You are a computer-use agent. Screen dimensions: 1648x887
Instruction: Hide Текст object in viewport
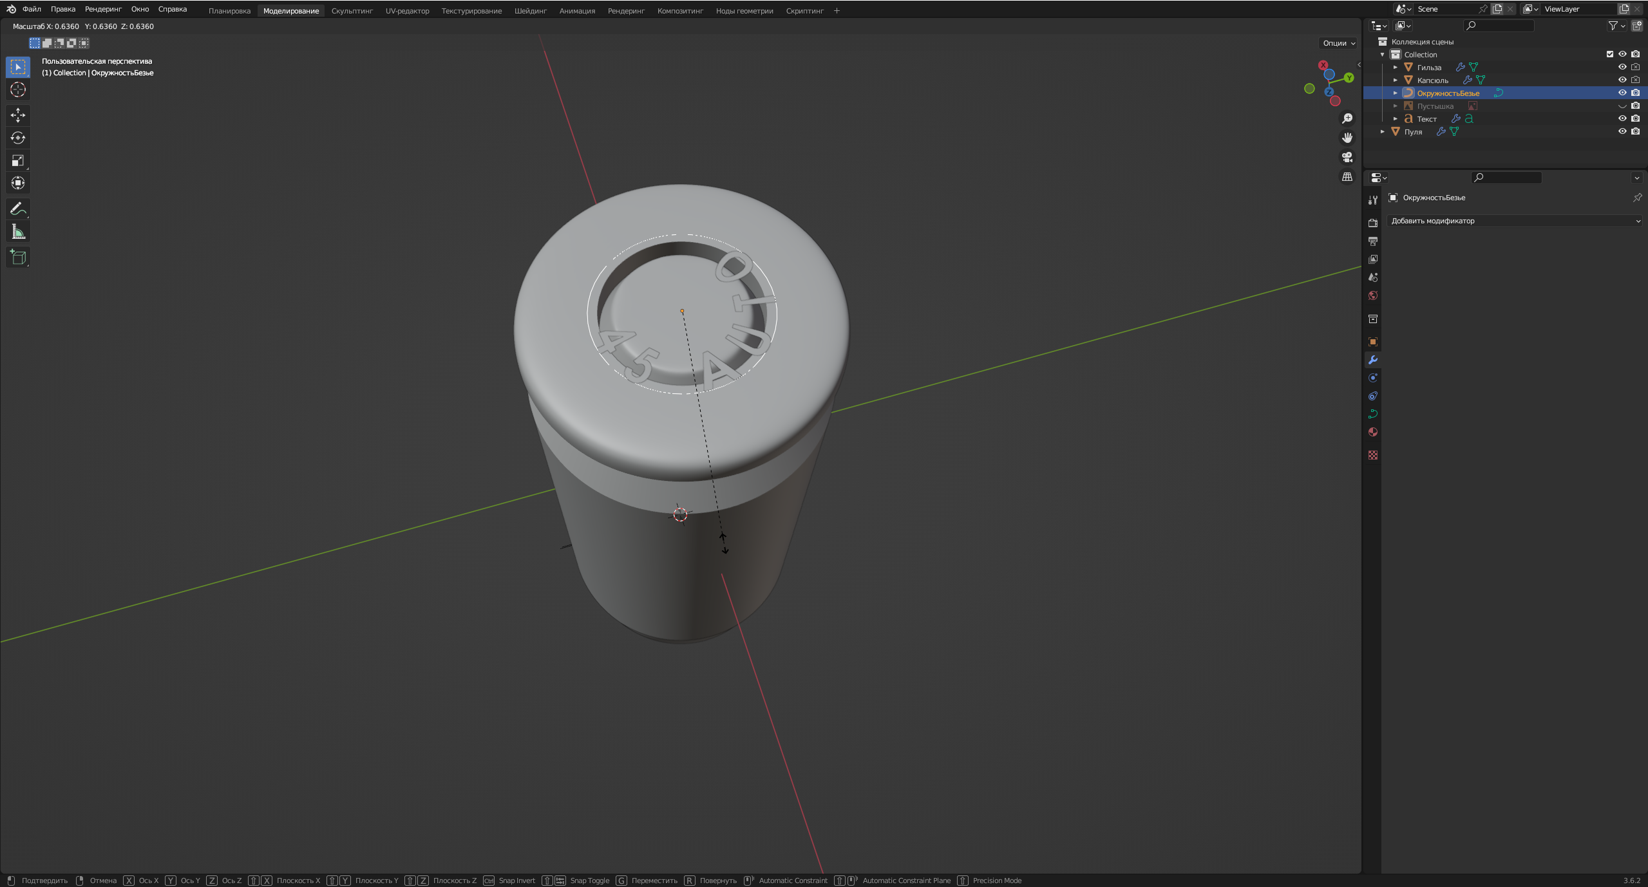1623,118
